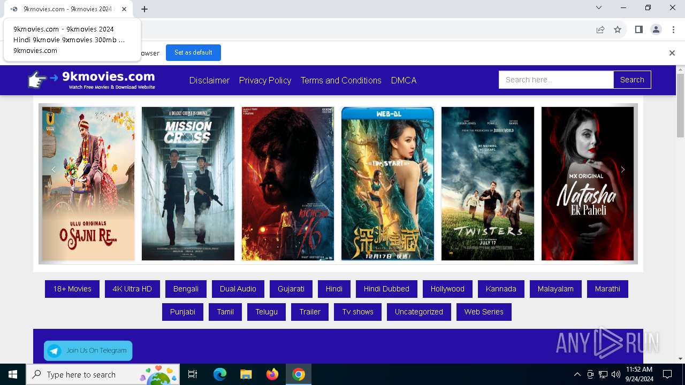Open the Punjabi category

[182, 312]
